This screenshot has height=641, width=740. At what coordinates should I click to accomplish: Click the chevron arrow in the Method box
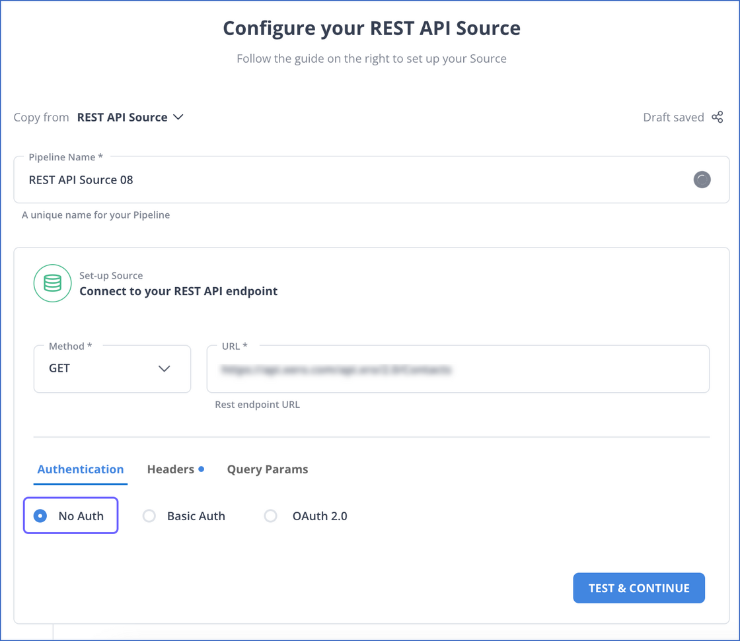(165, 368)
